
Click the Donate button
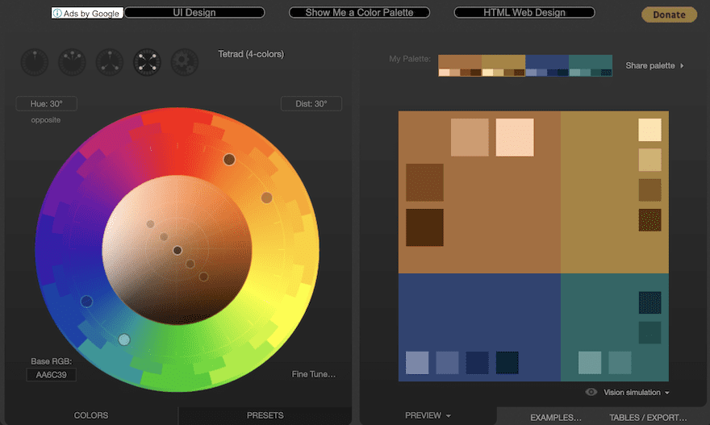point(669,15)
